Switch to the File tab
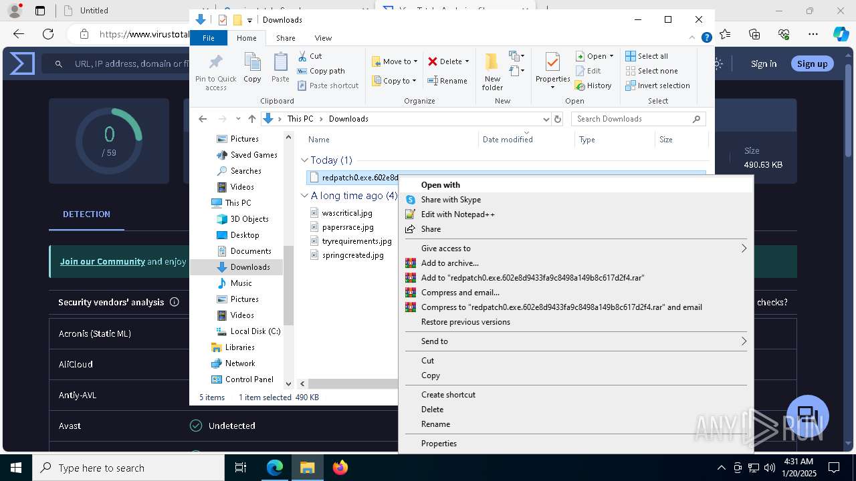The width and height of the screenshot is (856, 481). 209,38
